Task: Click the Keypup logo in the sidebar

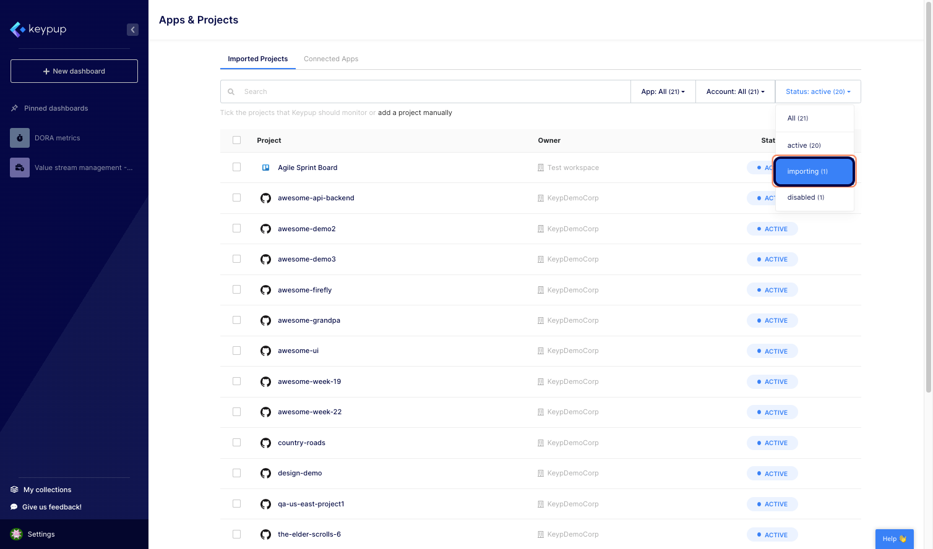Action: (x=38, y=29)
